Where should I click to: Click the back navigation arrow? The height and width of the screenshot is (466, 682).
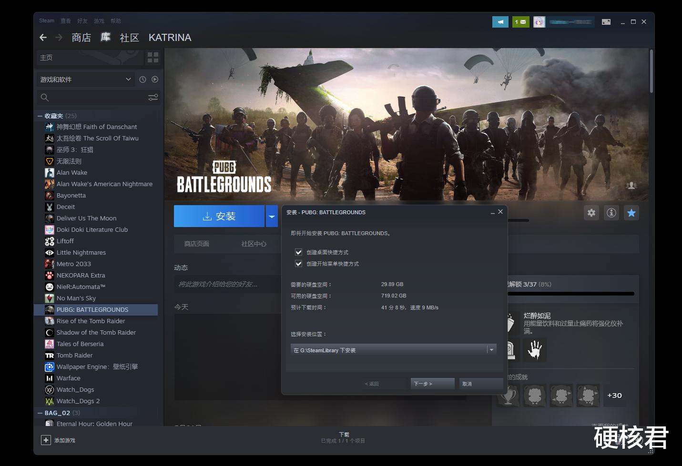point(43,38)
